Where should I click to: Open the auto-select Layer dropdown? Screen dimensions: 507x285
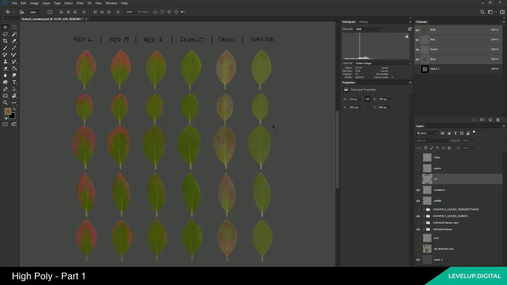pyautogui.click(x=35, y=12)
